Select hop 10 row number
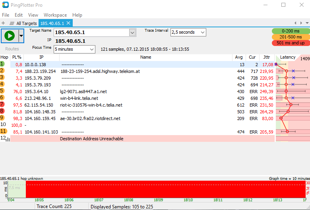Screen dimensions: 310x210 (3, 124)
